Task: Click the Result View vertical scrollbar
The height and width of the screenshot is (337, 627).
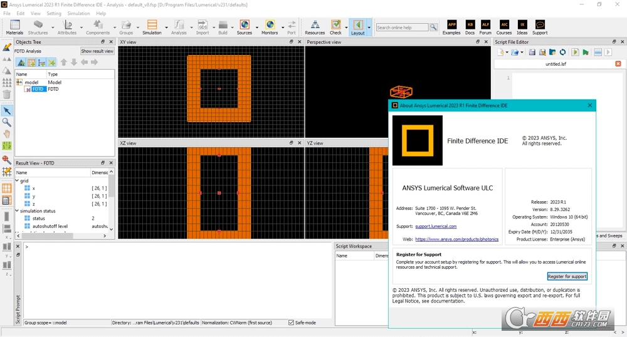Action: (x=111, y=185)
